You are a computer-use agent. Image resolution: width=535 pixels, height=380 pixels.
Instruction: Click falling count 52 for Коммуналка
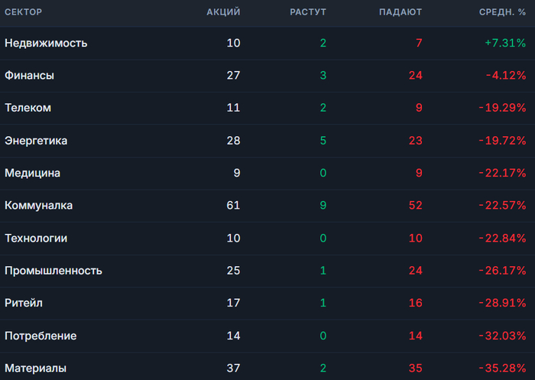click(x=416, y=206)
